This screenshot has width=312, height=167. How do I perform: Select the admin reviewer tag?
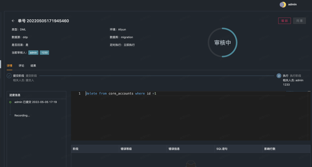pos(33,52)
